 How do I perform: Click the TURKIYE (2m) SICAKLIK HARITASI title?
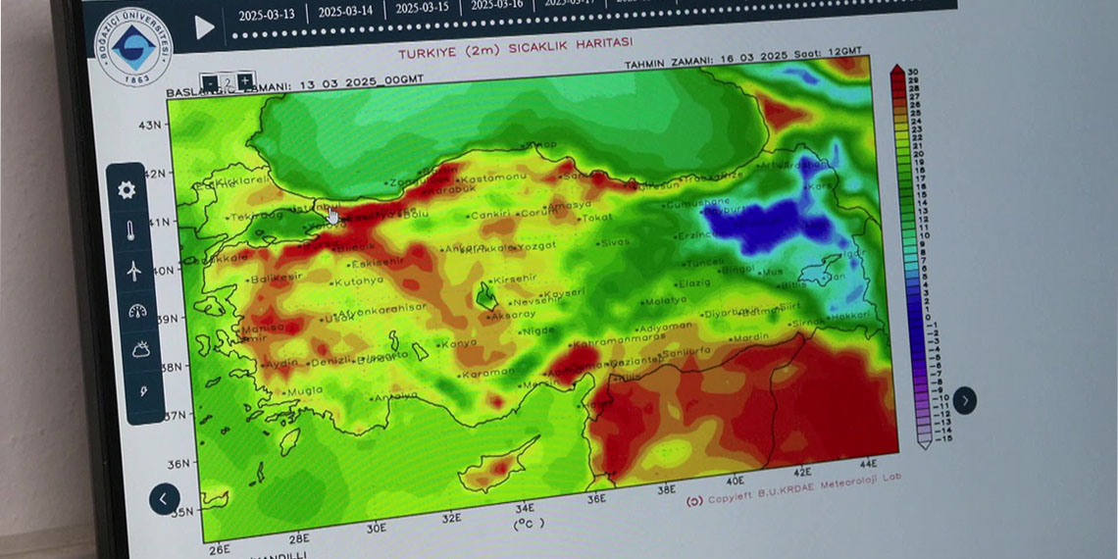point(515,49)
